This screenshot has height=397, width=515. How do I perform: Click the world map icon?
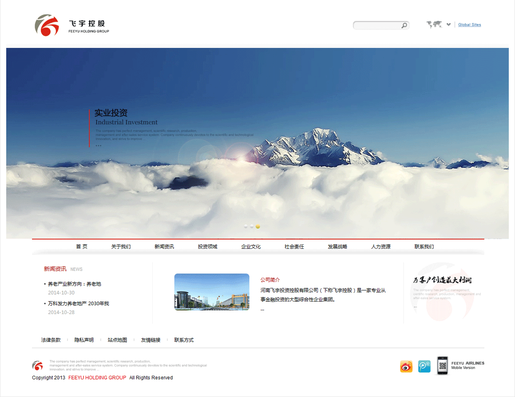[434, 25]
